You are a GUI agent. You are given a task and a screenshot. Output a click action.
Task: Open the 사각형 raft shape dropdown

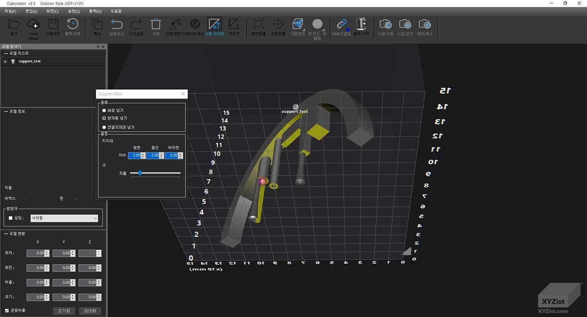point(64,218)
